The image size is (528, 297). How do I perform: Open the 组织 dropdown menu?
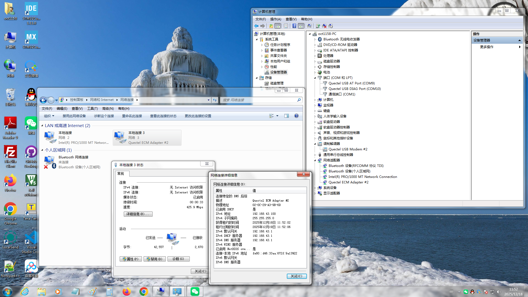coord(49,116)
